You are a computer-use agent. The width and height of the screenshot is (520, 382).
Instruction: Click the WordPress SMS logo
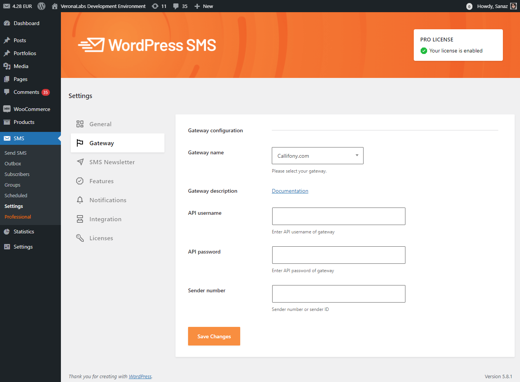point(147,45)
